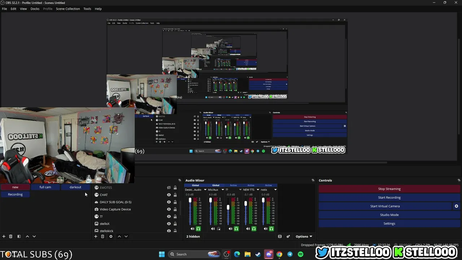
Task: Click the ?? channel volume fader
Action: click(x=228, y=207)
